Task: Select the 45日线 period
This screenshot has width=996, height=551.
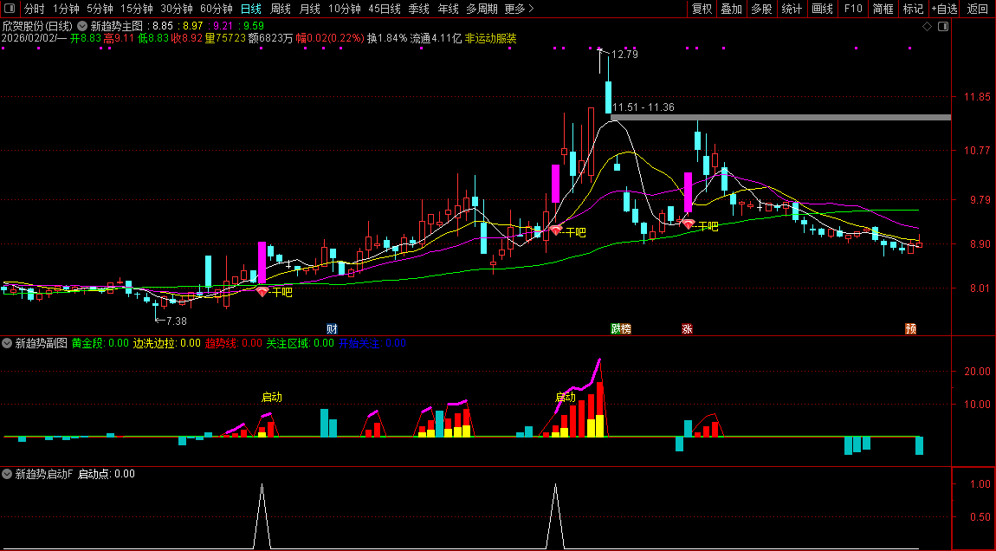Action: tap(385, 9)
